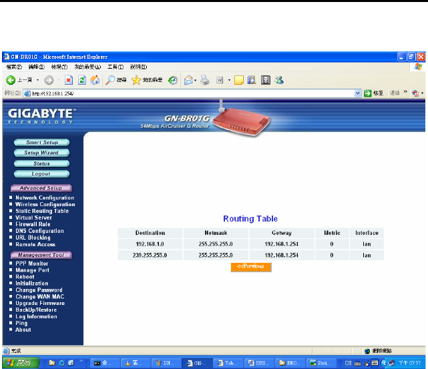Screen dimensions: 428x369
Task: Open DNS Configuration link
Action: tap(39, 231)
